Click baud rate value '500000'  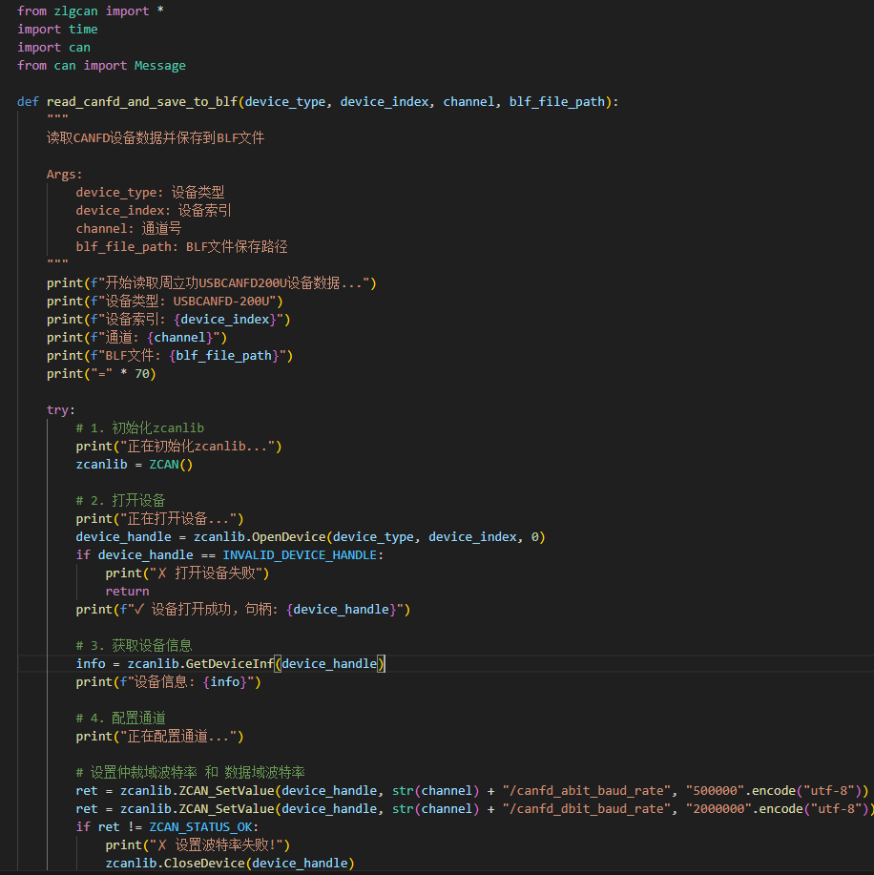click(x=715, y=791)
